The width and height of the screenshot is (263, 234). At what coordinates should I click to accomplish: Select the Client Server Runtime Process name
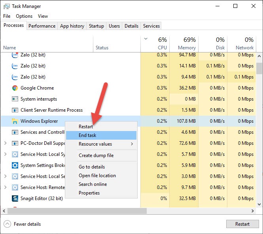(x=51, y=110)
